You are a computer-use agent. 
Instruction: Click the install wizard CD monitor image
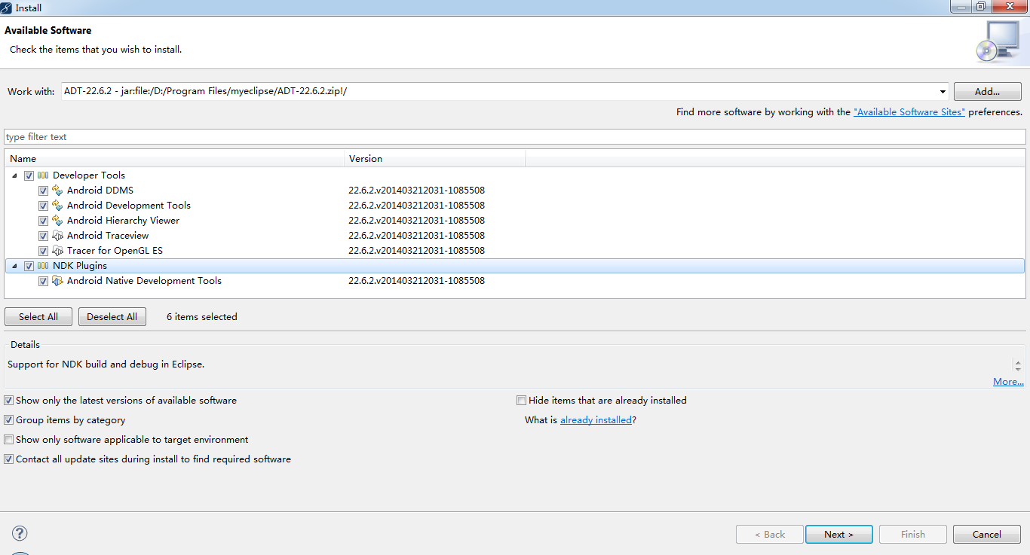click(997, 41)
